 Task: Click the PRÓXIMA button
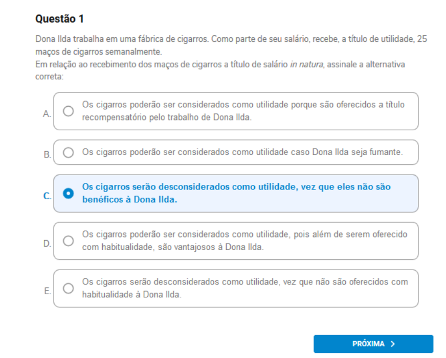coord(373,344)
